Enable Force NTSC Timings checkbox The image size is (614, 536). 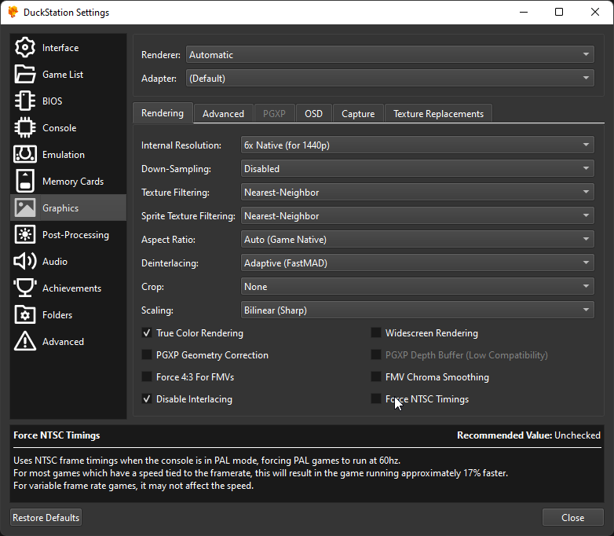click(376, 398)
